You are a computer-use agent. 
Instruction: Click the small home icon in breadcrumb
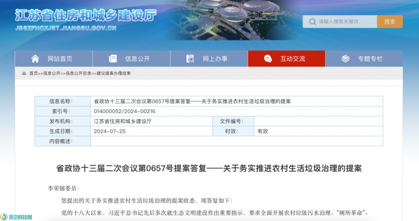pyautogui.click(x=24, y=74)
